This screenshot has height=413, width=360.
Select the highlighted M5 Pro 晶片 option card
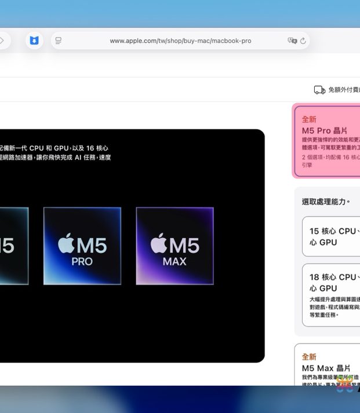[328, 141]
